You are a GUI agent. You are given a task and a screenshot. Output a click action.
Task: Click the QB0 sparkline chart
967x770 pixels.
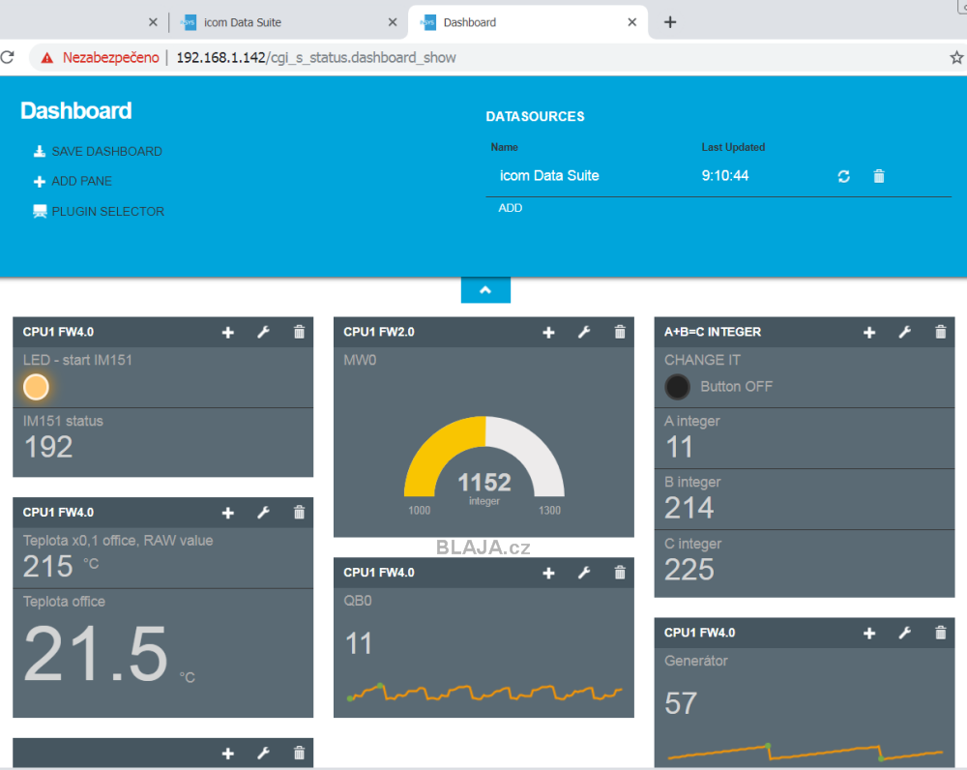[x=484, y=692]
